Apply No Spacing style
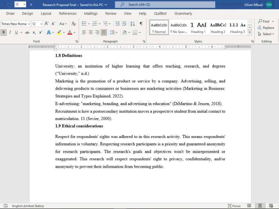Viewport: 279px width, 209px height. pos(179,28)
